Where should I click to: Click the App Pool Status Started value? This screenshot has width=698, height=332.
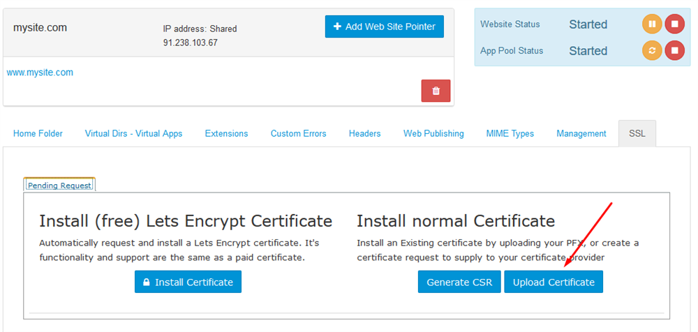(x=588, y=51)
